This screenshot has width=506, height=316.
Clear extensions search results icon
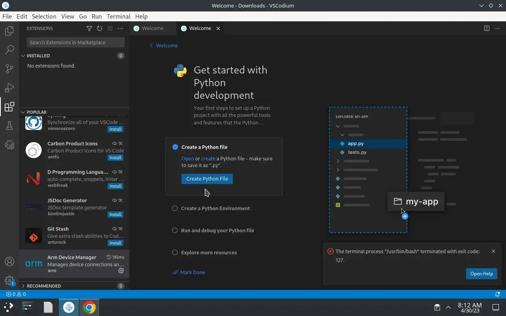coord(110,28)
